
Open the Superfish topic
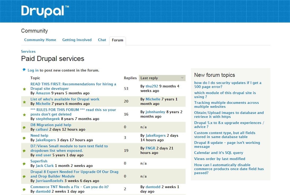39,161
